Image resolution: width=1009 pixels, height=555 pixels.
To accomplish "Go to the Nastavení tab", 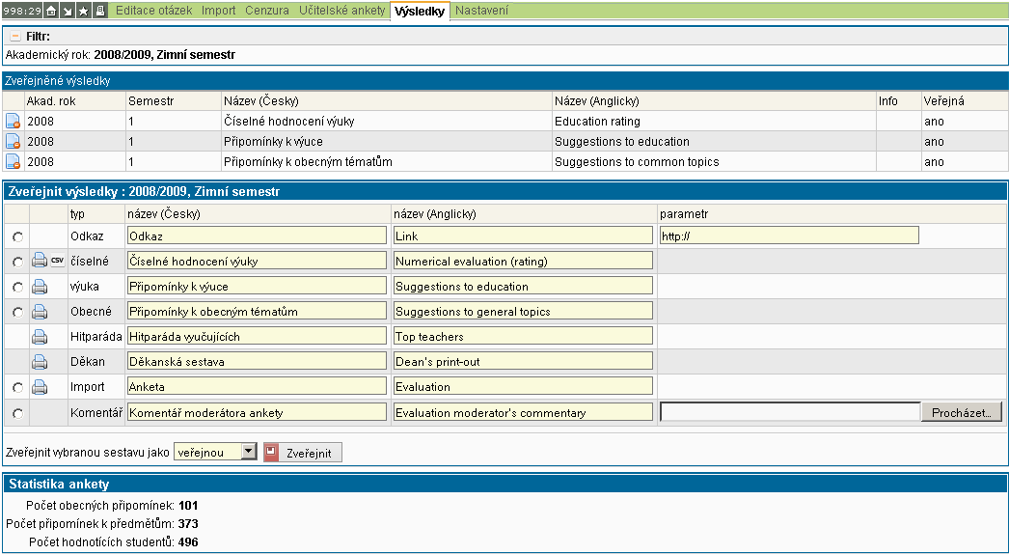I will 481,11.
